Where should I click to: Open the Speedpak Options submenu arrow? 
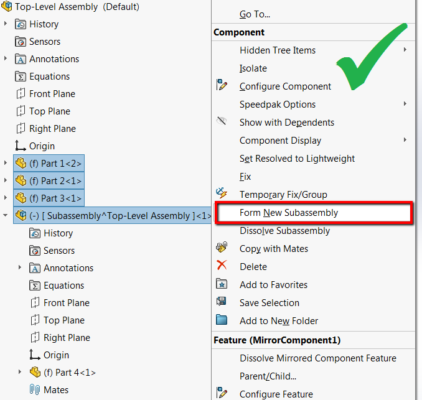(x=405, y=103)
